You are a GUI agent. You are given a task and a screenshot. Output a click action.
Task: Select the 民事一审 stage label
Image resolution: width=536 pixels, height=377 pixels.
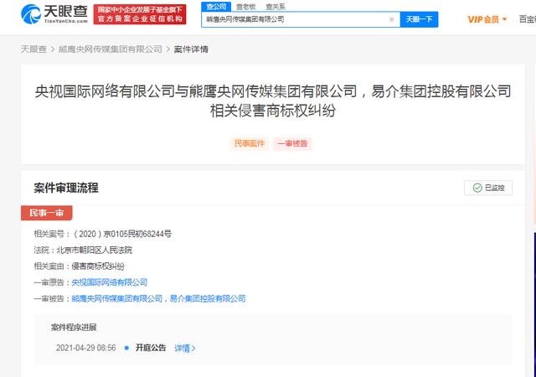50,213
